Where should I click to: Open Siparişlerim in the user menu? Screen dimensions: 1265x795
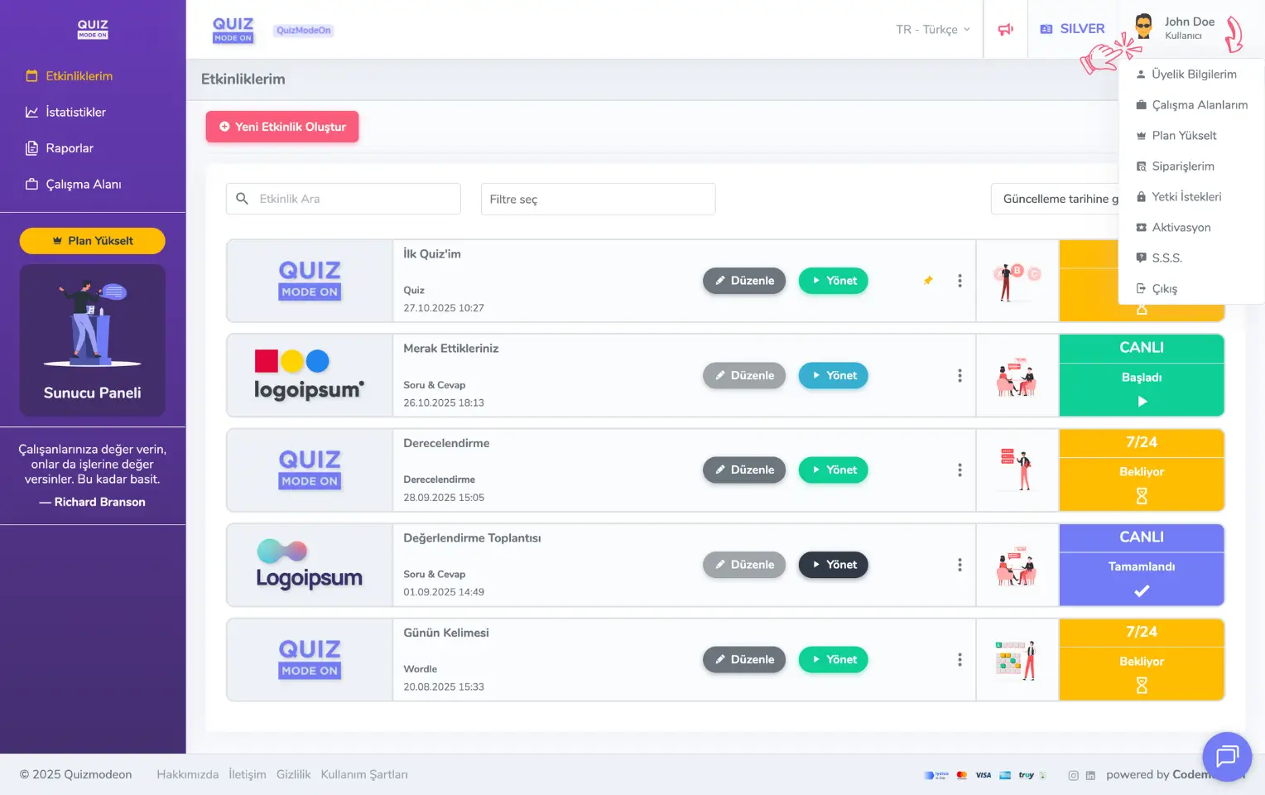(1182, 166)
